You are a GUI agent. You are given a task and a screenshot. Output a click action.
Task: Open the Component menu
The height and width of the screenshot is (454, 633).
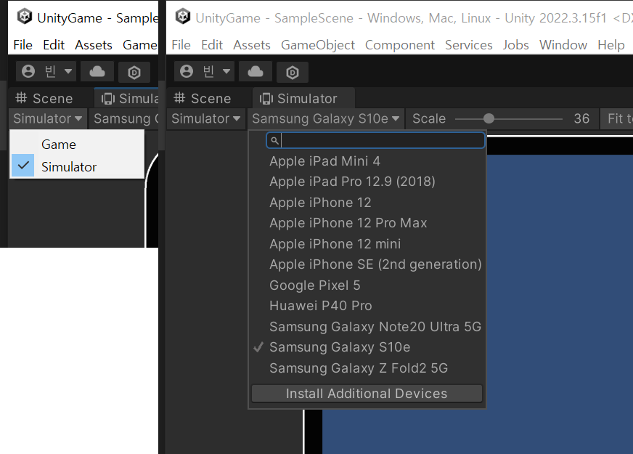click(400, 45)
